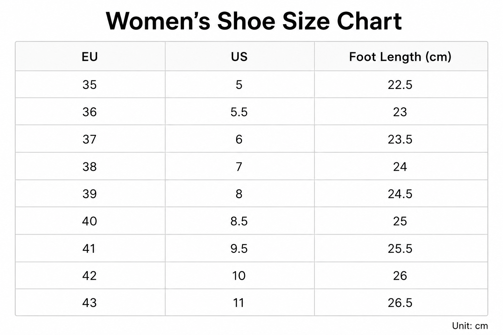Screen dimensions: 503x335
Task: Click the Foot Length (cm) header
Action: 401,57
